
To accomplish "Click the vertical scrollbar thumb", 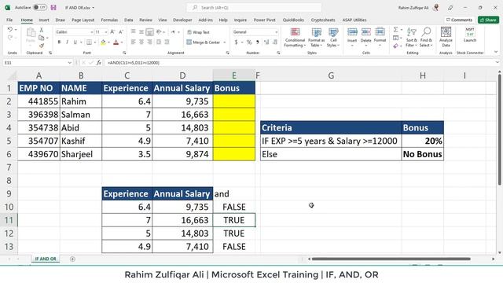I will pos(500,130).
